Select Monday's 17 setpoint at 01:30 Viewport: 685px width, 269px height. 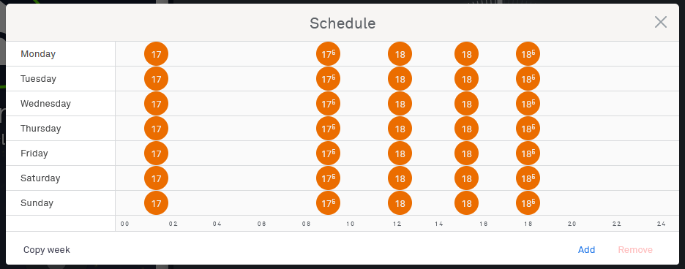tap(156, 54)
